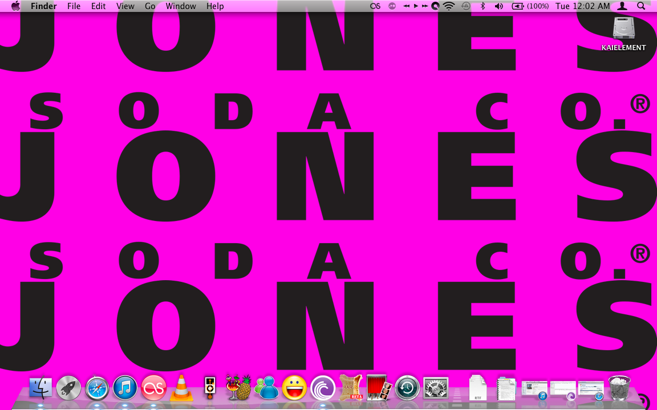Open the Help menu

click(x=215, y=6)
